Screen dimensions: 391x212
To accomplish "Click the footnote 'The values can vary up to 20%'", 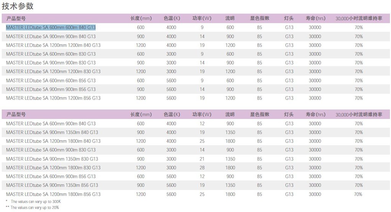I will pos(35,207).
